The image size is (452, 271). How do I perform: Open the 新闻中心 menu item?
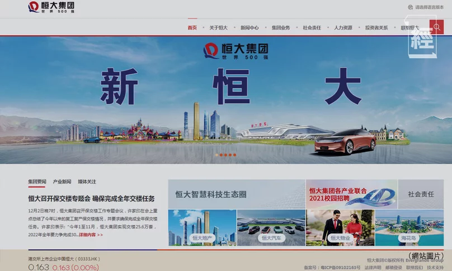(x=249, y=27)
